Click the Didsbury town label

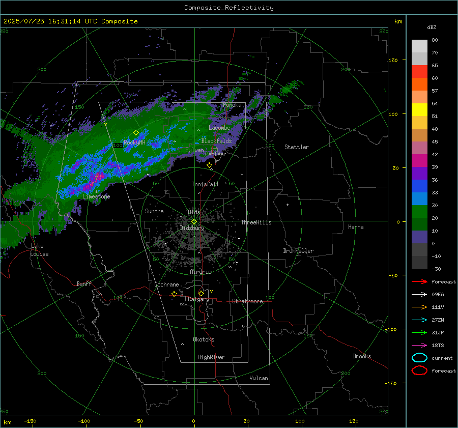pos(192,228)
